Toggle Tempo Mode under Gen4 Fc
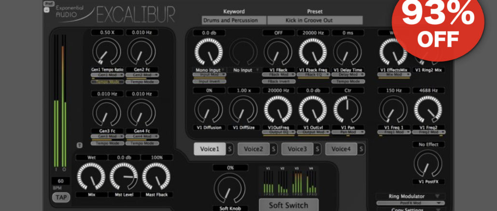The width and height of the screenshot is (497, 211). (x=142, y=143)
